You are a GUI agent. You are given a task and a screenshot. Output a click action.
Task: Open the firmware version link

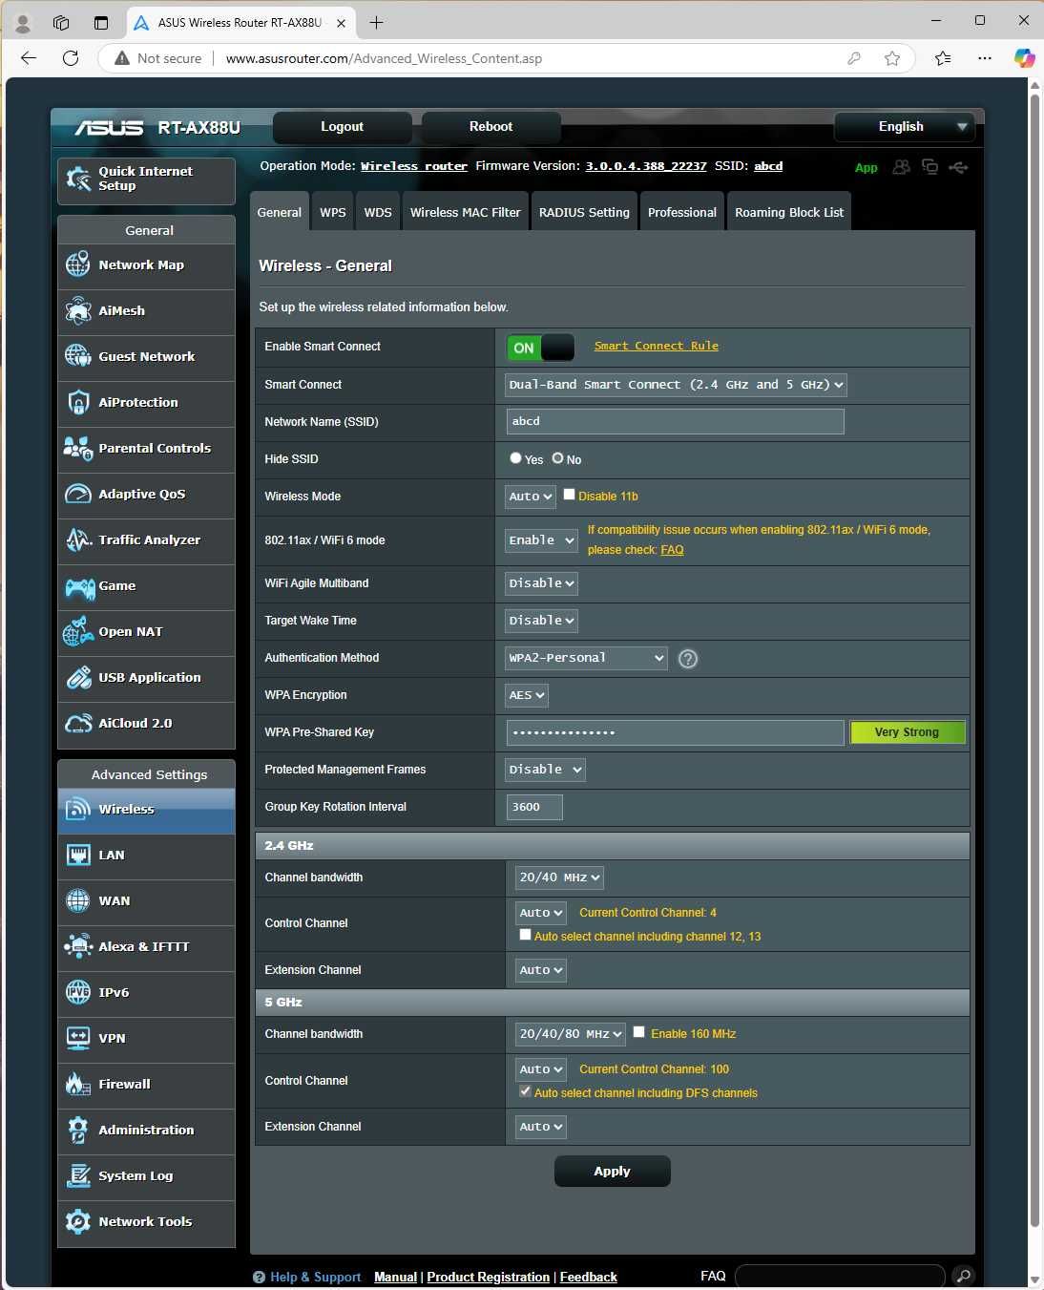pyautogui.click(x=646, y=166)
